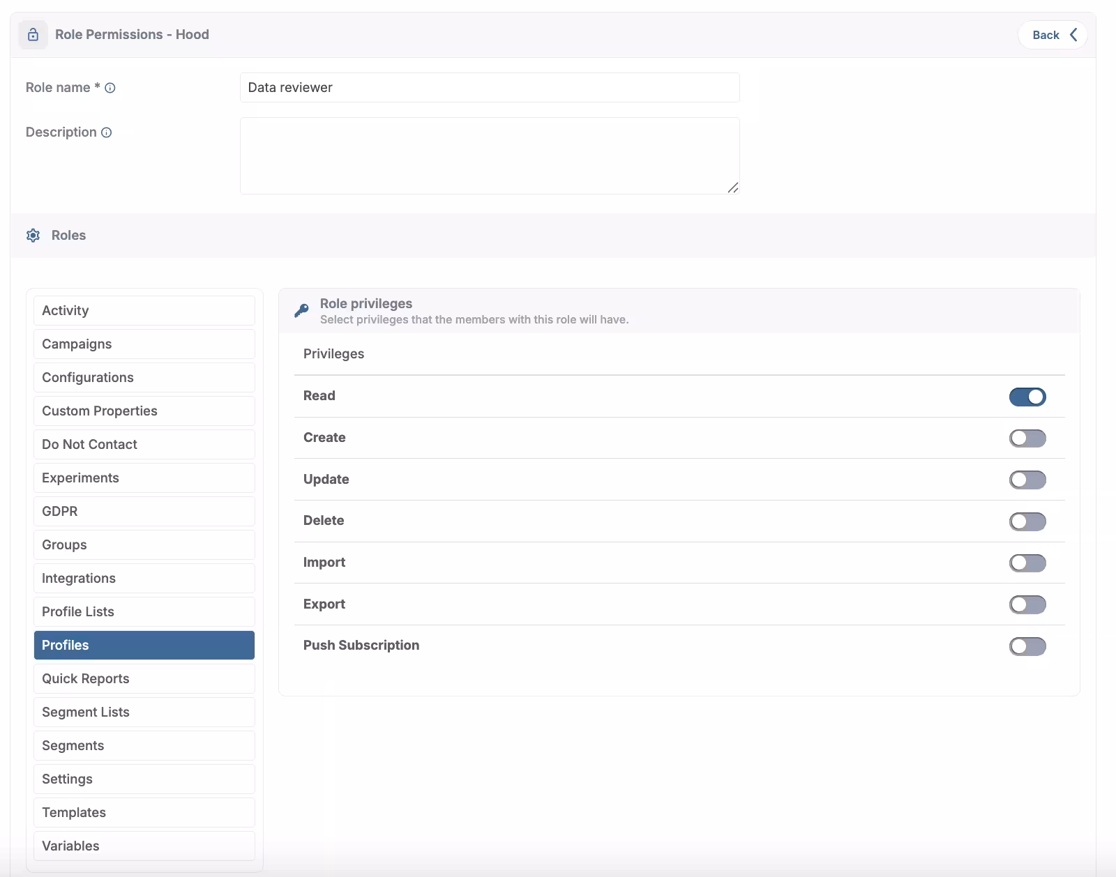Open the GDPR permissions section

coord(144,511)
